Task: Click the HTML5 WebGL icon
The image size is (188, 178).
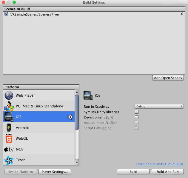Action: tap(9, 138)
